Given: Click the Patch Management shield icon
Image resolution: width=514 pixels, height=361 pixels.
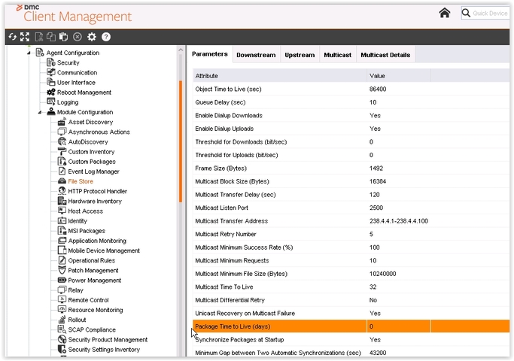Looking at the screenshot, I should 62,271.
